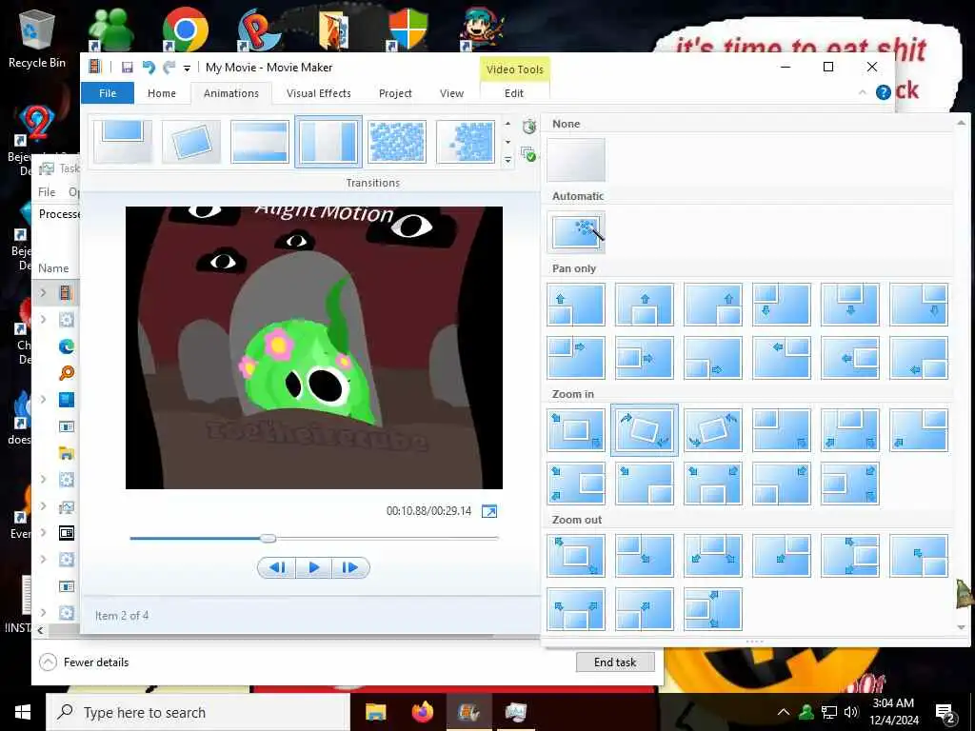Image resolution: width=975 pixels, height=731 pixels.
Task: Pick Zoom out center effect
Action: click(x=576, y=556)
